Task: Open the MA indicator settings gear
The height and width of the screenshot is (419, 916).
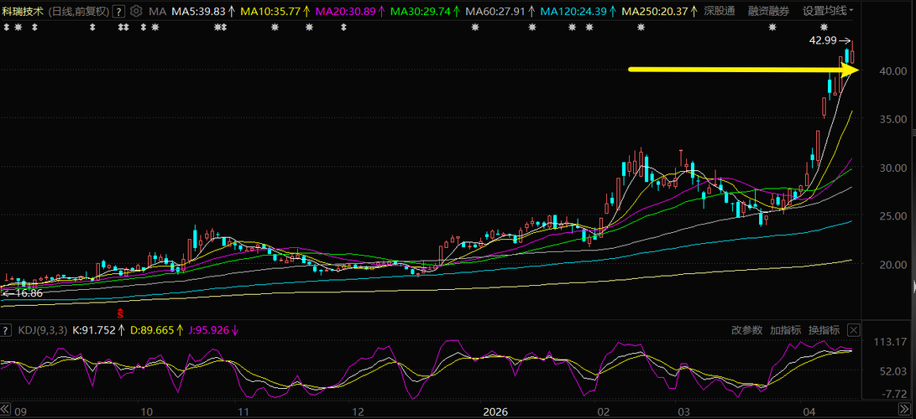Action: tap(136, 12)
